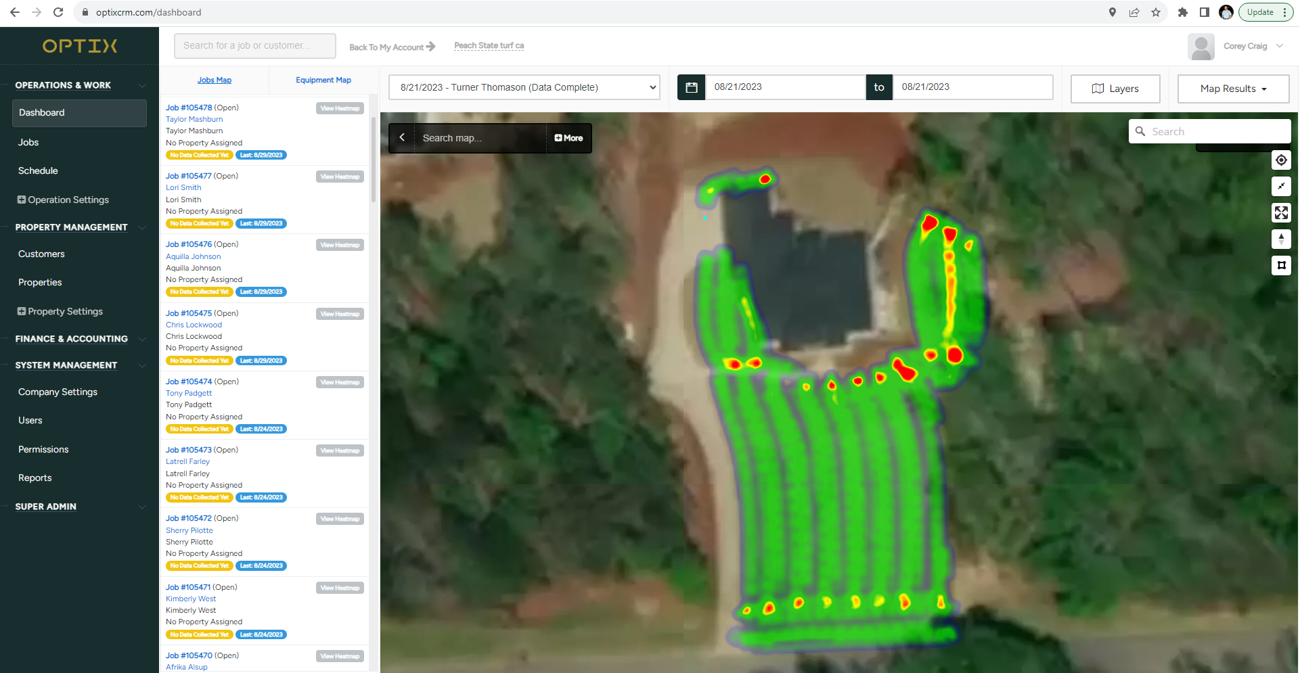Toggle map fullscreen icon

(x=1281, y=212)
